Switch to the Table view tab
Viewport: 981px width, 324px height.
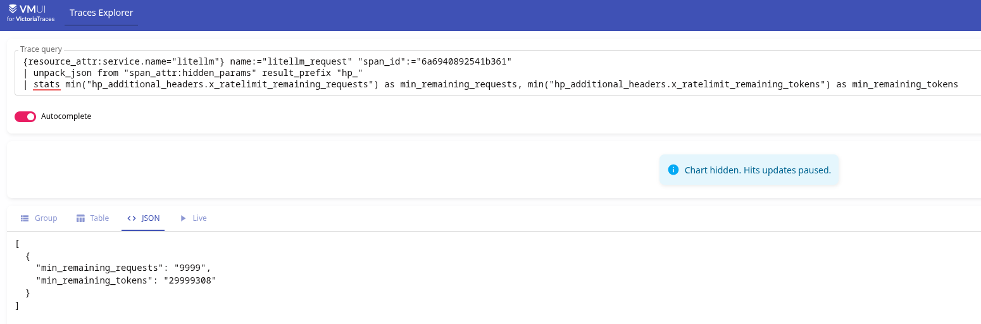coord(92,218)
